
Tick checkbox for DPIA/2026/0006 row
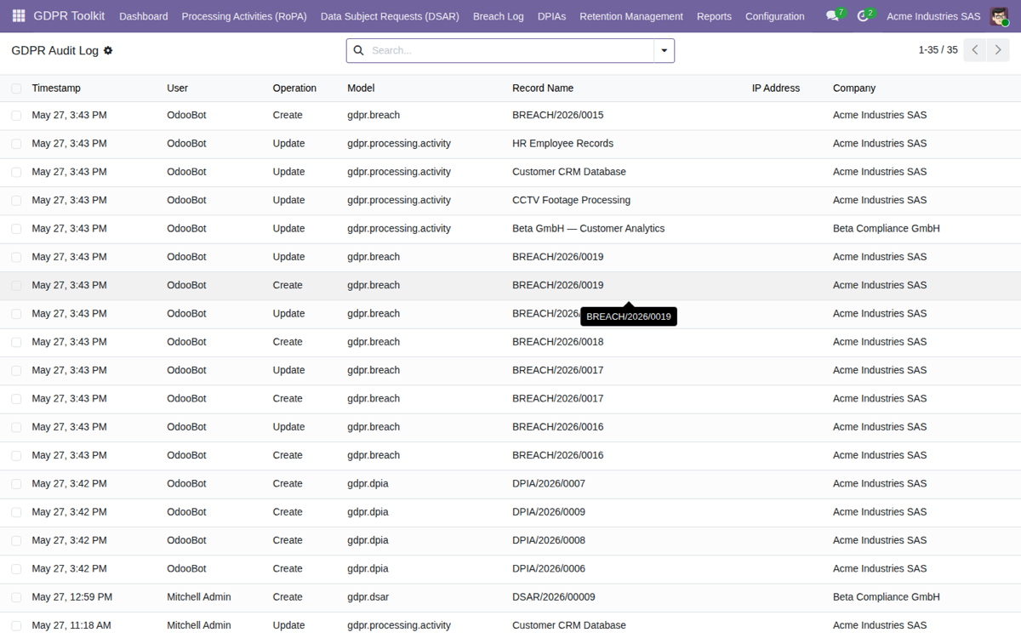click(16, 569)
